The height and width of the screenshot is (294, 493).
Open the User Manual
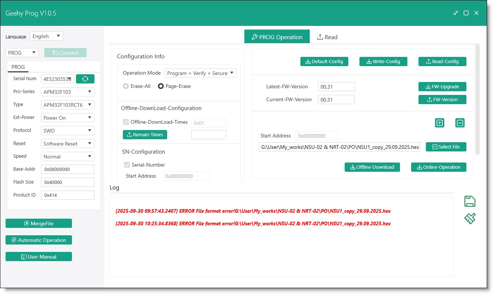39,257
